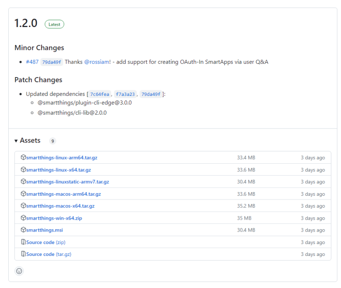Click the zip file icon beside Source code (zip)
Image resolution: width=341 pixels, height=288 pixels.
point(23,242)
